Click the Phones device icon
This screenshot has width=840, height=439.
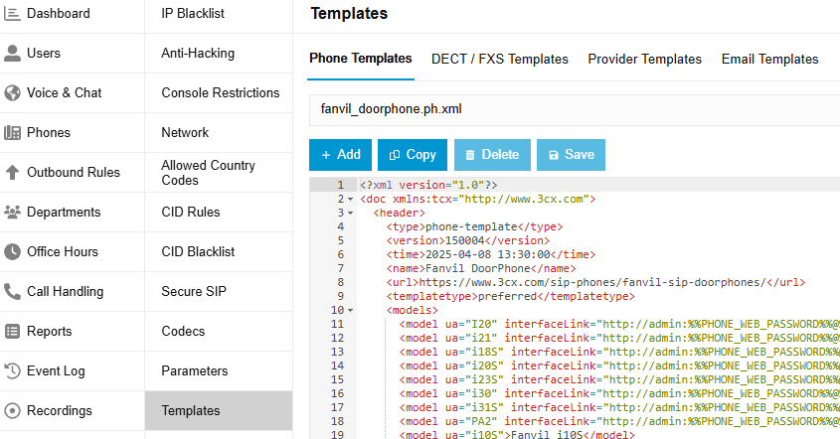point(13,132)
